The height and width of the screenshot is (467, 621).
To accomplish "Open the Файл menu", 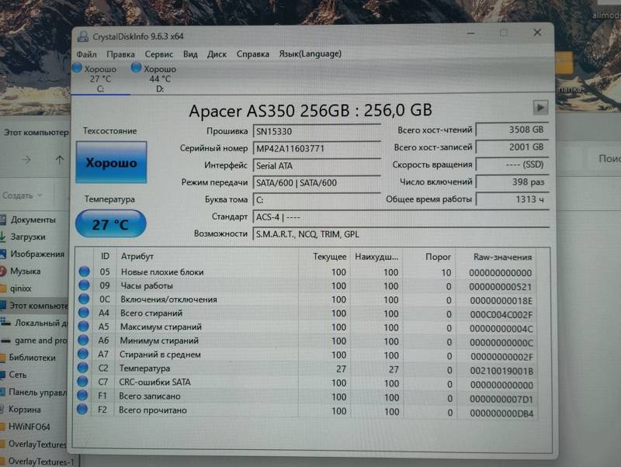I will click(86, 54).
